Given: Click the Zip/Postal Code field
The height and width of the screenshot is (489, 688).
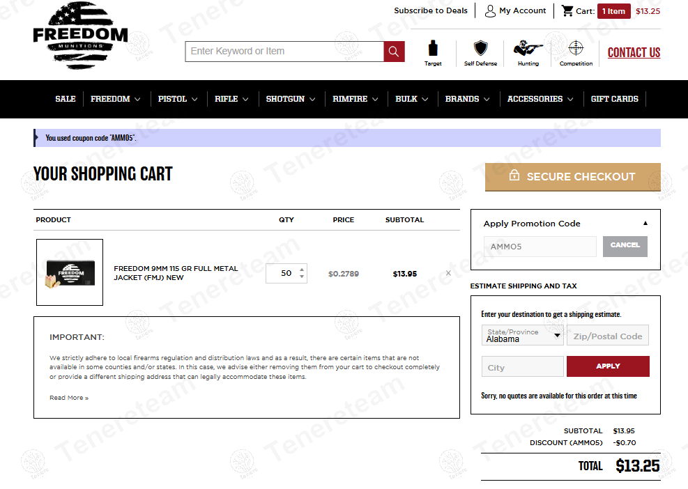Looking at the screenshot, I should click(607, 336).
